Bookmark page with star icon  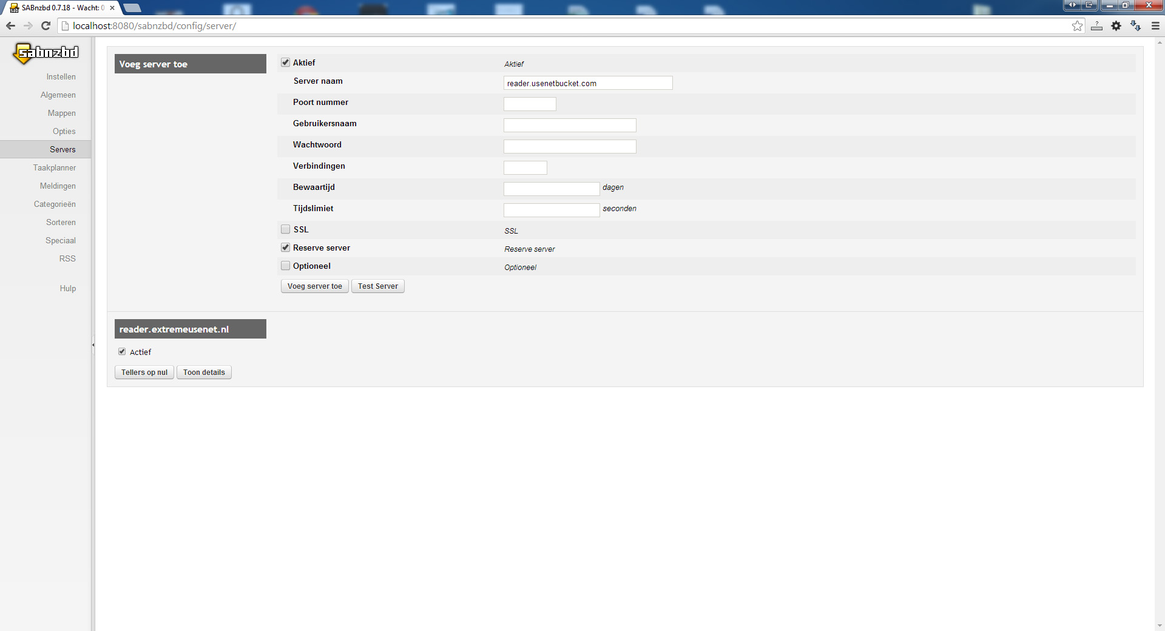coord(1077,25)
